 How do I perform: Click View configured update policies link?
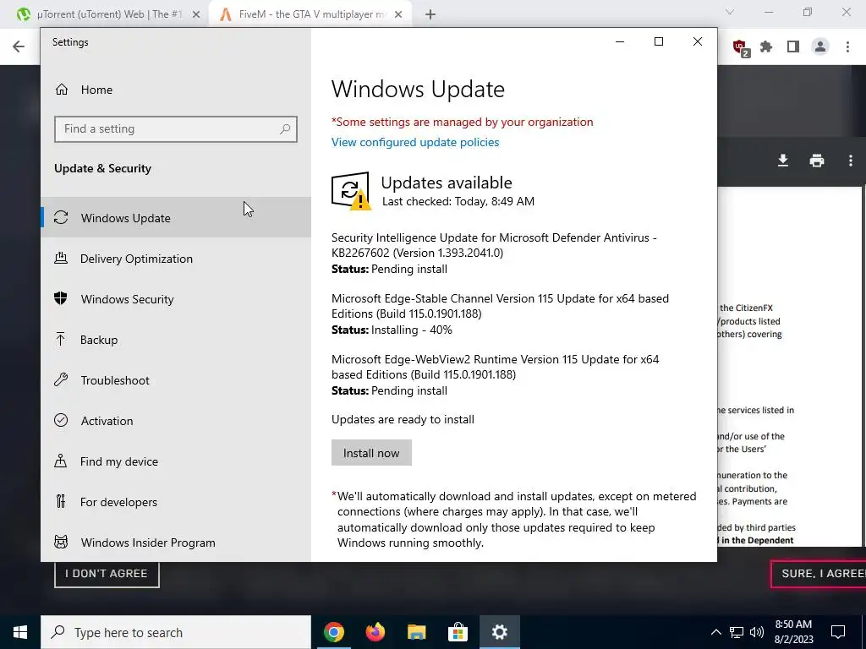[415, 142]
